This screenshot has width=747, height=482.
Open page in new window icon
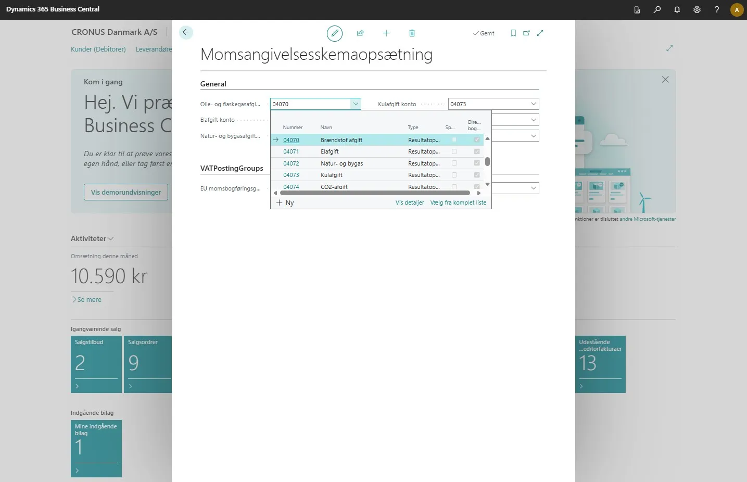(x=526, y=33)
